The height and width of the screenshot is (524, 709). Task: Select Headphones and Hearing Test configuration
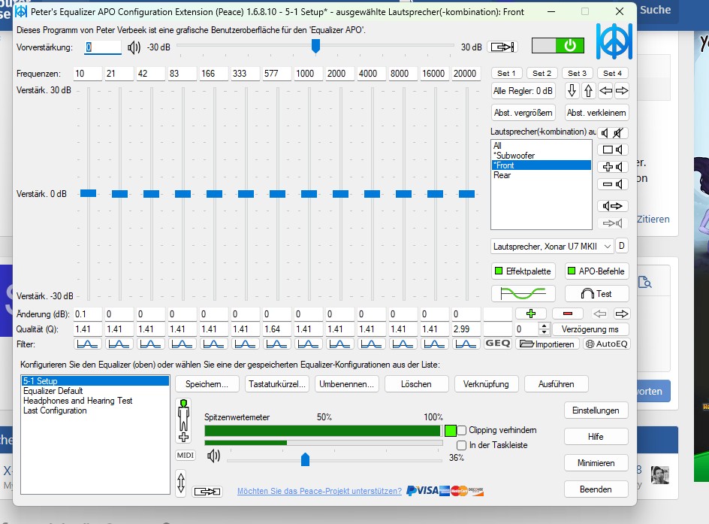click(95, 401)
